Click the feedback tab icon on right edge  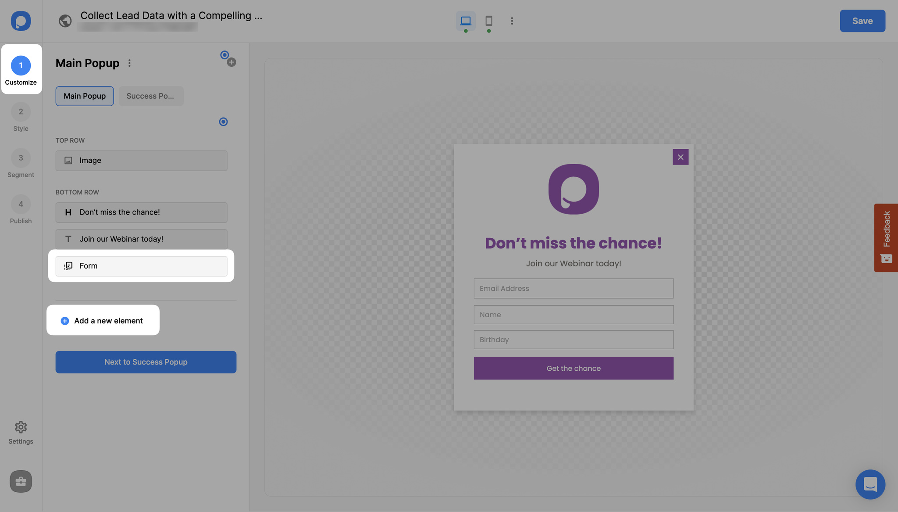tap(886, 258)
